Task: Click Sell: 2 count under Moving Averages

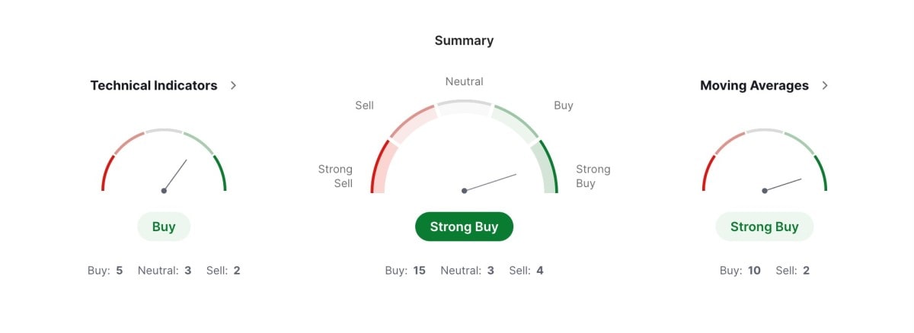Action: click(x=792, y=270)
